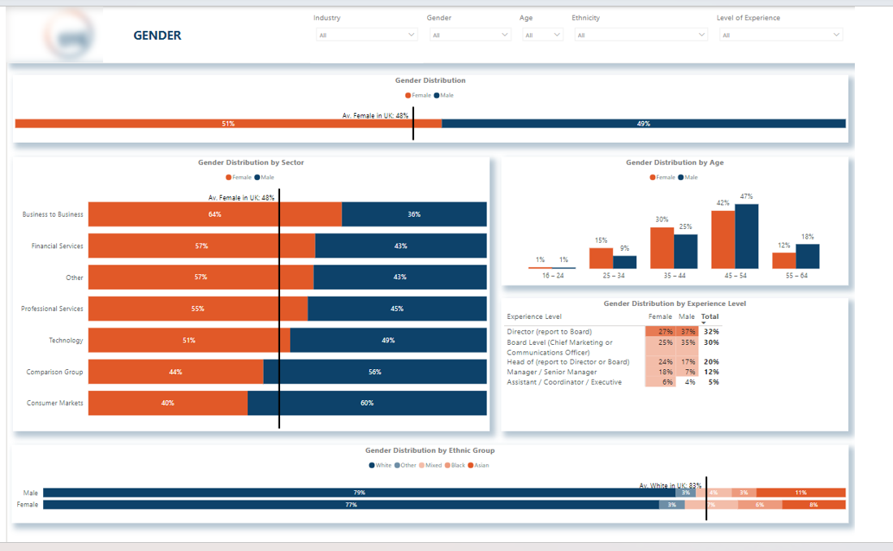Click Male legend dot in Gender Distribution by Sector
Screen dimensions: 893x551
(257, 177)
